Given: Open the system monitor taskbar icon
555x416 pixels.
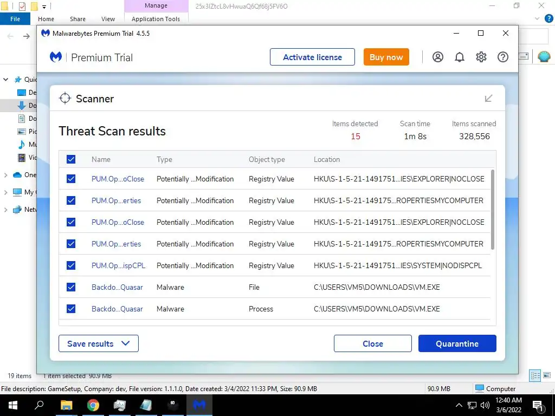Looking at the screenshot, I should [120, 405].
